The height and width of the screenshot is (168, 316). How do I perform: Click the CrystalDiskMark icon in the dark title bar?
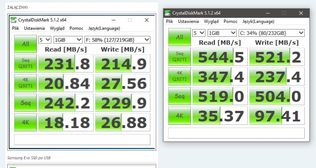pyautogui.click(x=168, y=13)
